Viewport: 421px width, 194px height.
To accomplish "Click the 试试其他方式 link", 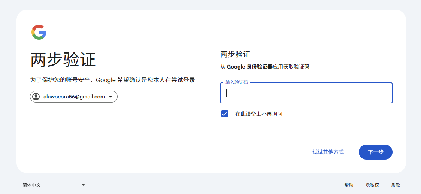I will coord(328,152).
